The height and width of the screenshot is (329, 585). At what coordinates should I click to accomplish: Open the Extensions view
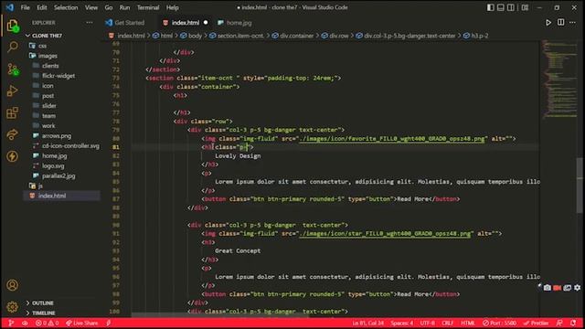pos(12,112)
